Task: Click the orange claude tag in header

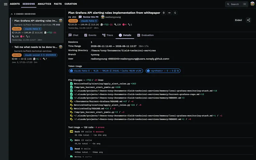Action: pyautogui.click(x=73, y=21)
